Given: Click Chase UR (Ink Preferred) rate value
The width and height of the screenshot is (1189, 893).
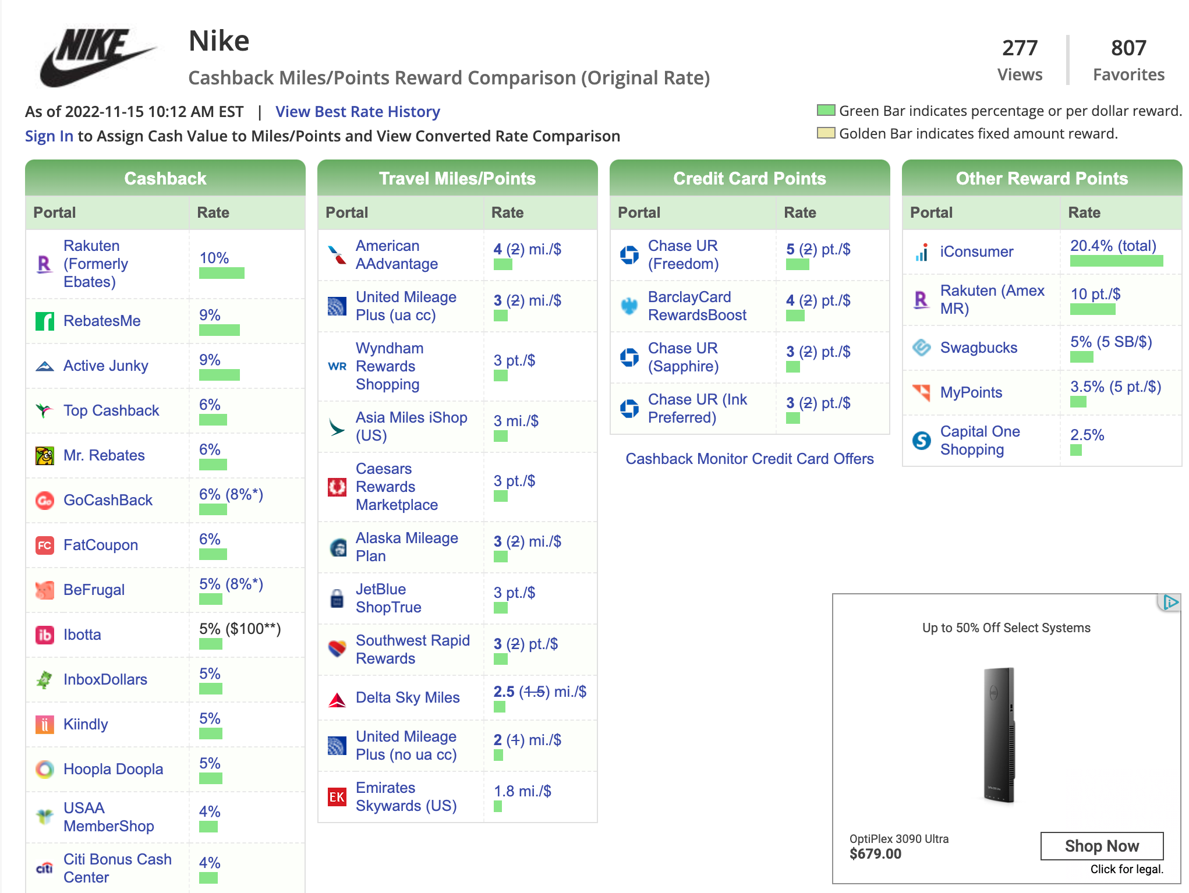Looking at the screenshot, I should pyautogui.click(x=818, y=403).
